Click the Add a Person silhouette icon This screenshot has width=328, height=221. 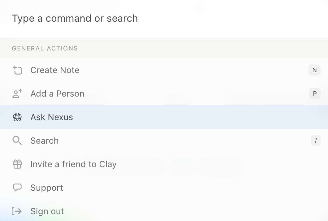click(x=17, y=94)
